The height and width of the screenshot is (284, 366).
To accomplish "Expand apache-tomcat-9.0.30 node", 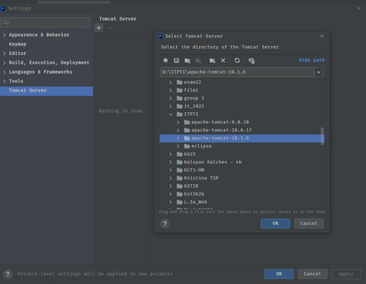I will [x=178, y=122].
